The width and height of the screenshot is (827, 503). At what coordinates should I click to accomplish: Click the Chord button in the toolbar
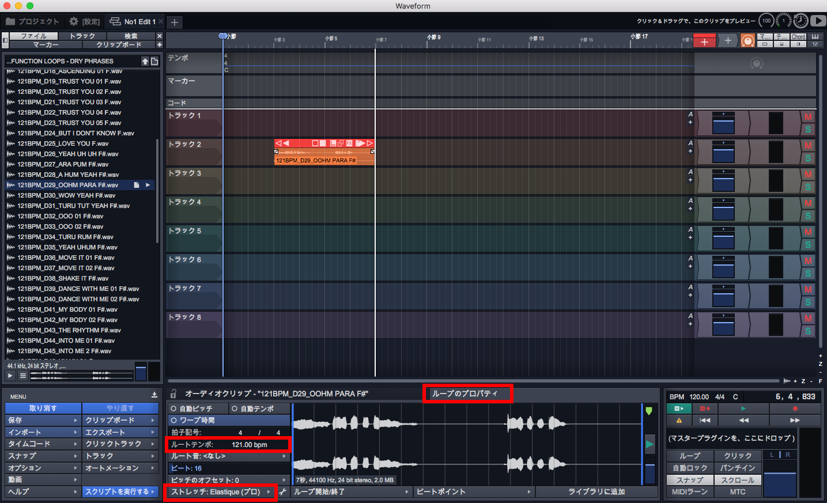pos(798,37)
